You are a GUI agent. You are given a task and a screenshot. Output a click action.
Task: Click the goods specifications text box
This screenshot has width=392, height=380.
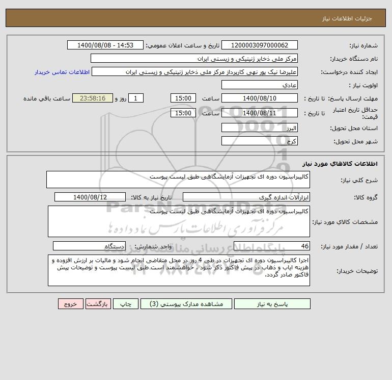pyautogui.click(x=179, y=221)
